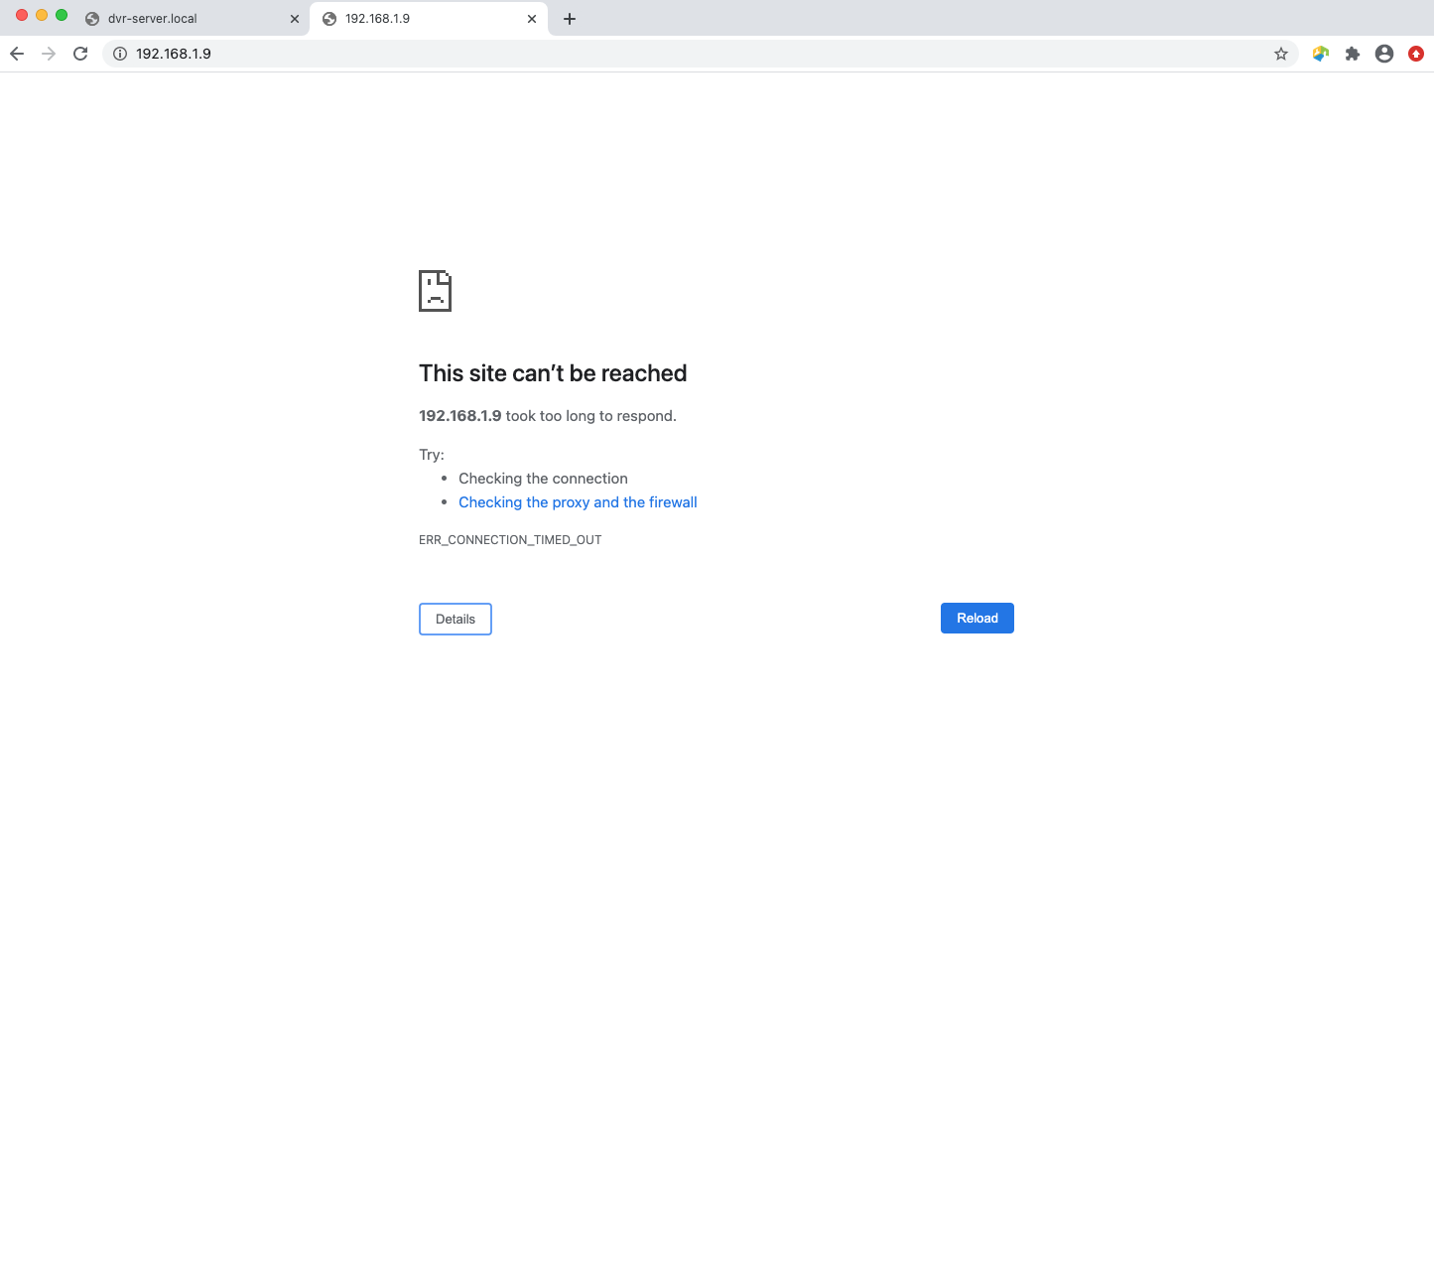Screen dimensions: 1434x1265
Task: Bookmark this page with the star icon
Action: 1281,54
